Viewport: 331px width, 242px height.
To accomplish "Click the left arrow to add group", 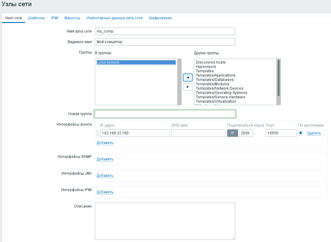I will [188, 77].
